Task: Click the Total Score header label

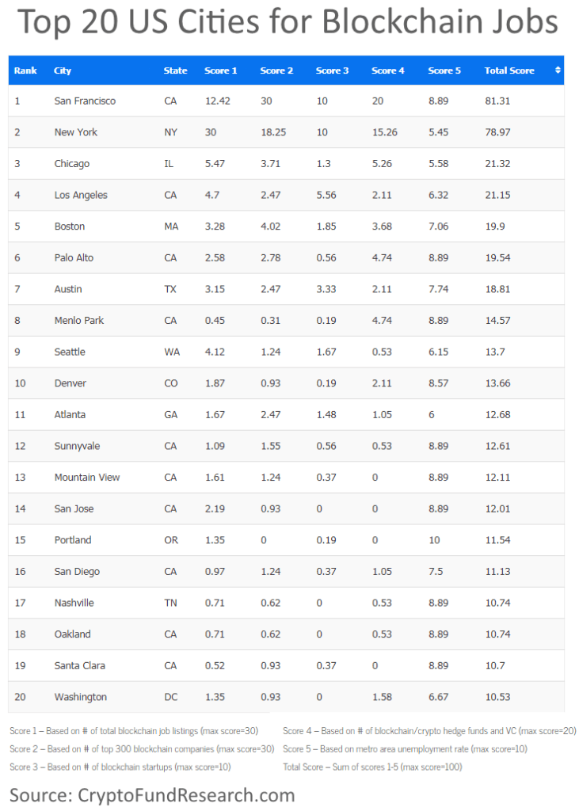Action: [x=509, y=70]
